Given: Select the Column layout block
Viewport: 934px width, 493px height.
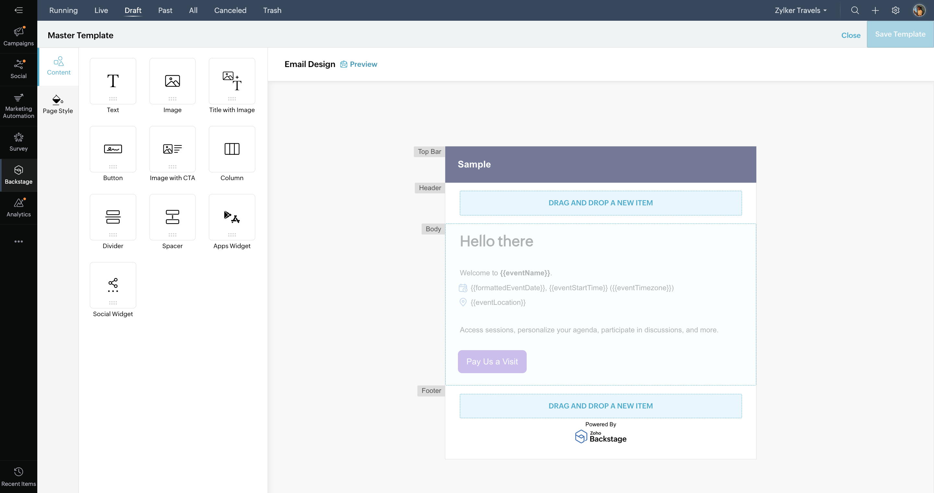Looking at the screenshot, I should (x=232, y=149).
